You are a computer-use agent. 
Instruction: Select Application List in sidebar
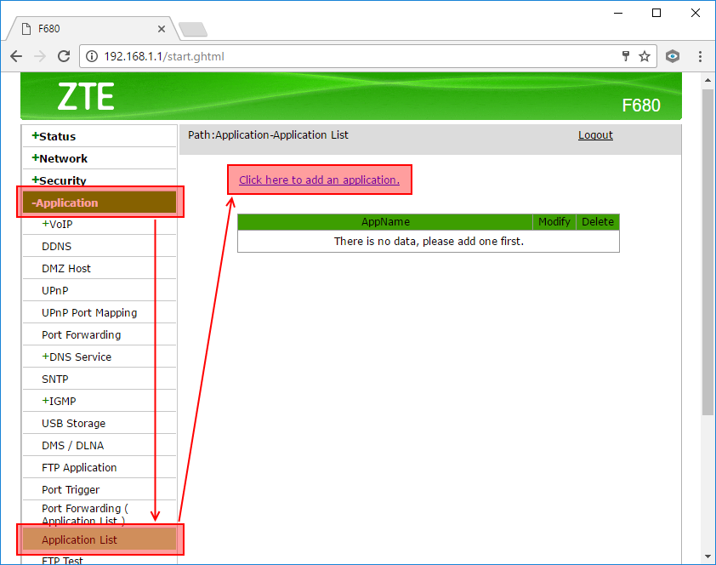(99, 539)
